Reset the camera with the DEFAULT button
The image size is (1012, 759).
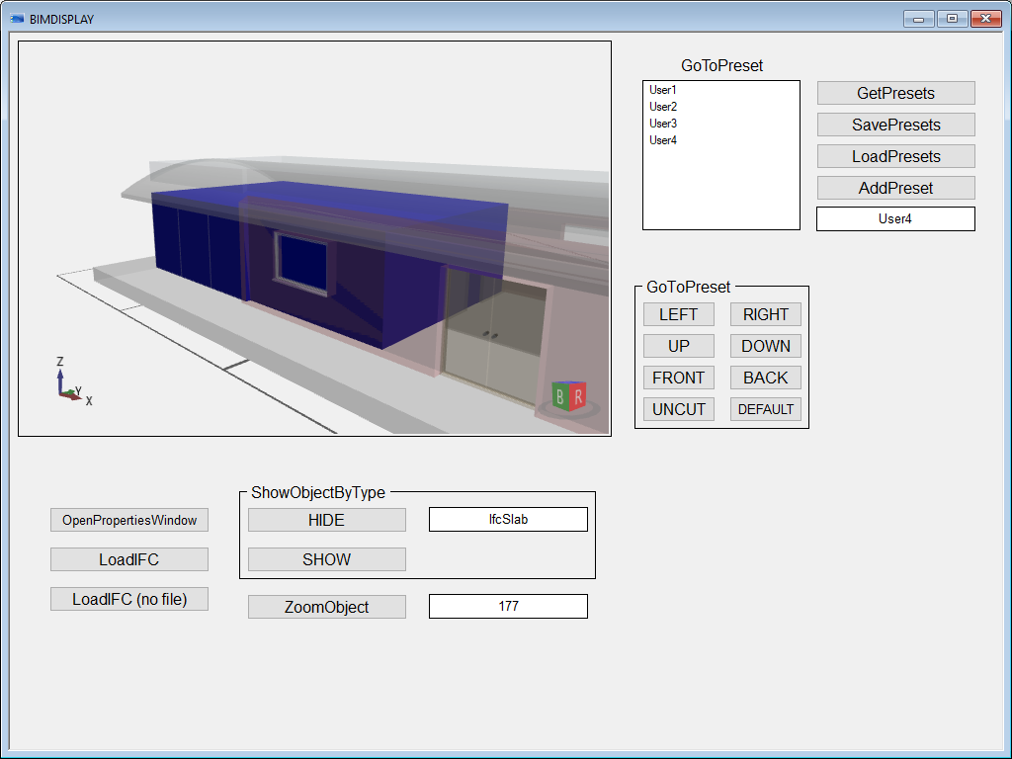click(765, 408)
